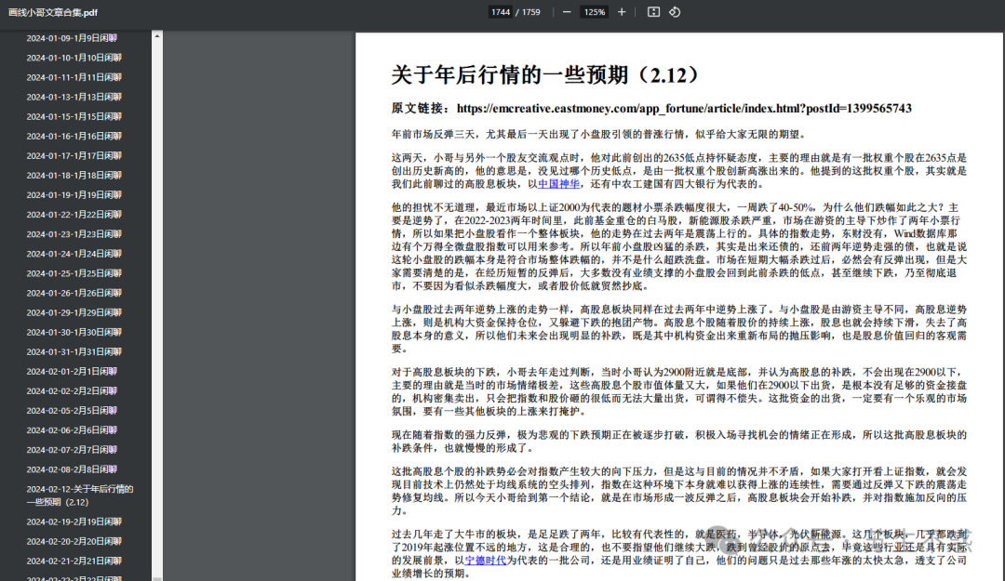Select bookmark 2024-01-30-1月30日闲聊

pos(74,333)
